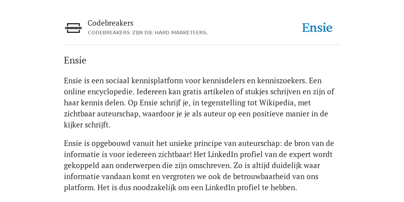This screenshot has width=404, height=202.
Task: Open the Ensie blue logo link
Action: point(317,28)
